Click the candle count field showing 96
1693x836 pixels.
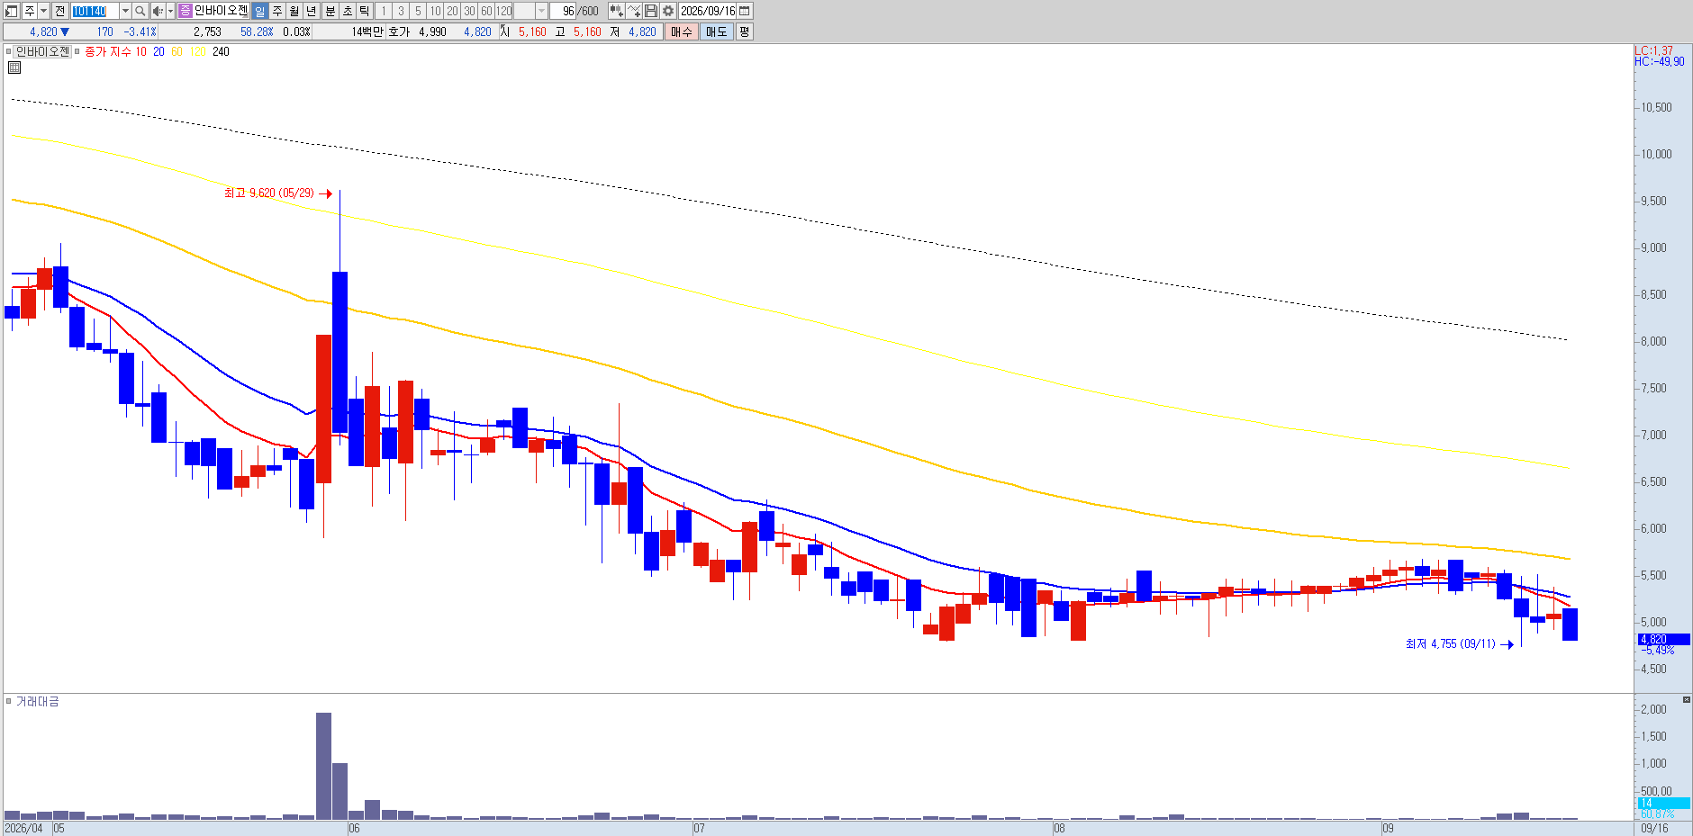click(x=565, y=11)
